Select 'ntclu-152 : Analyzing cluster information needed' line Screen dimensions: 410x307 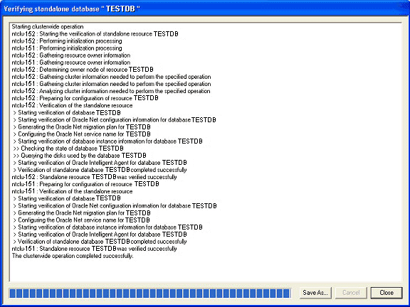pos(111,91)
